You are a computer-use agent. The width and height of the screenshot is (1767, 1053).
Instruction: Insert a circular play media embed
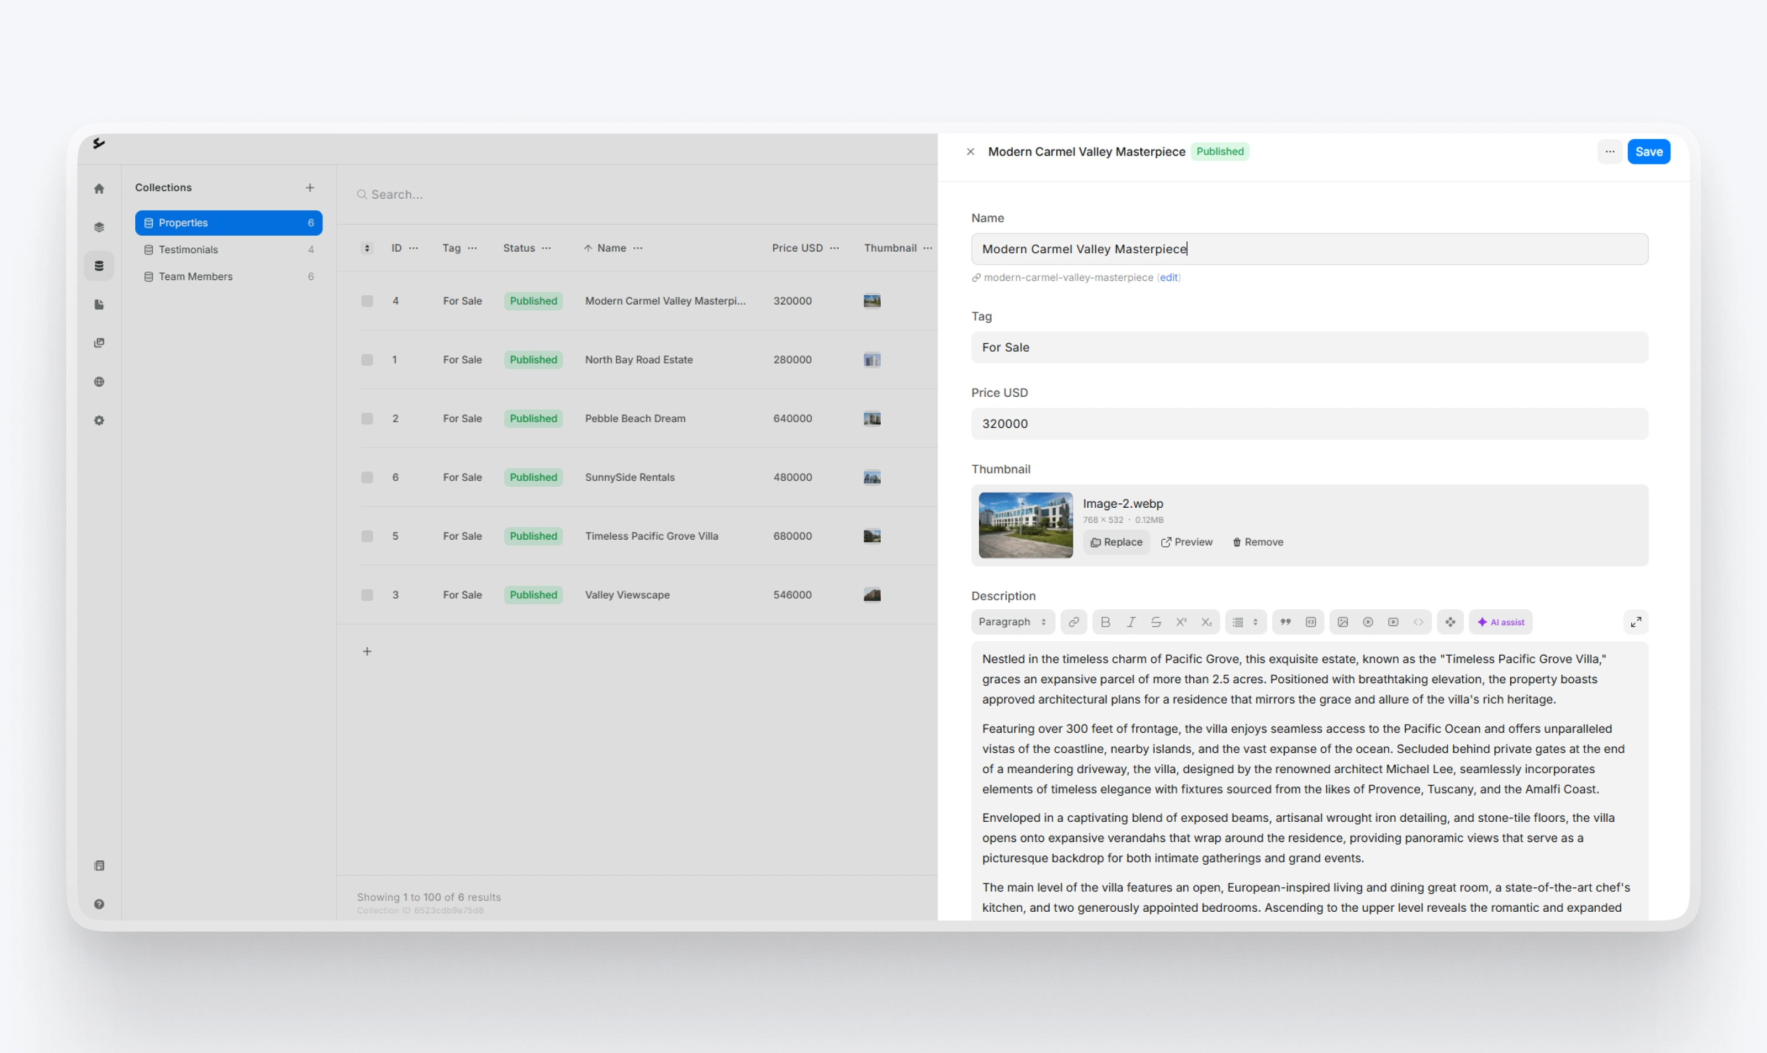tap(1368, 623)
